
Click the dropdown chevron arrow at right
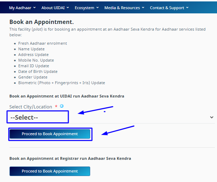pos(212,117)
